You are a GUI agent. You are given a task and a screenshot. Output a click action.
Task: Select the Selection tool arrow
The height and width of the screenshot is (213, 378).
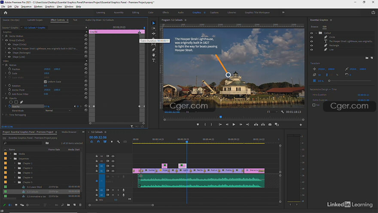[x=154, y=23]
